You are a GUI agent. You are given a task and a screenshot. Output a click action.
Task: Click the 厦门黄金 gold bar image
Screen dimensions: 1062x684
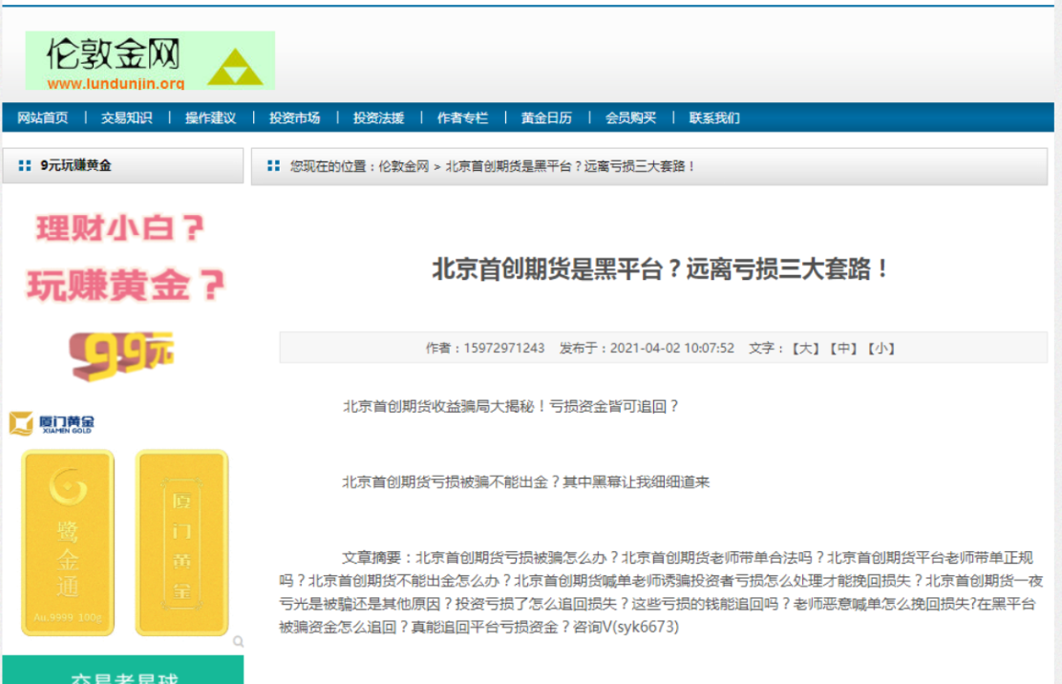click(181, 543)
